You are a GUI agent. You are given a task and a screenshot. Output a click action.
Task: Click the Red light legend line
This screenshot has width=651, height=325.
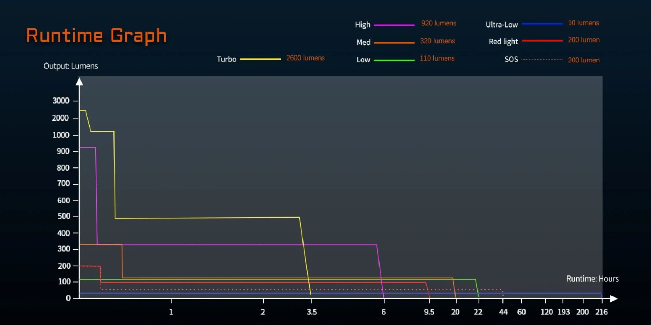coord(542,40)
